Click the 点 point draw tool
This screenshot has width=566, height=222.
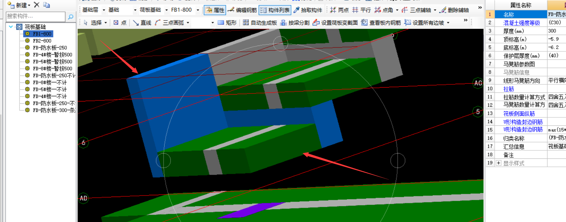[120, 23]
